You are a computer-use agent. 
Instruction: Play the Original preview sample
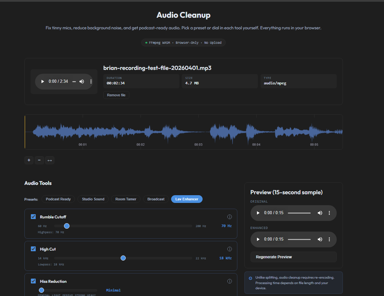pos(258,213)
